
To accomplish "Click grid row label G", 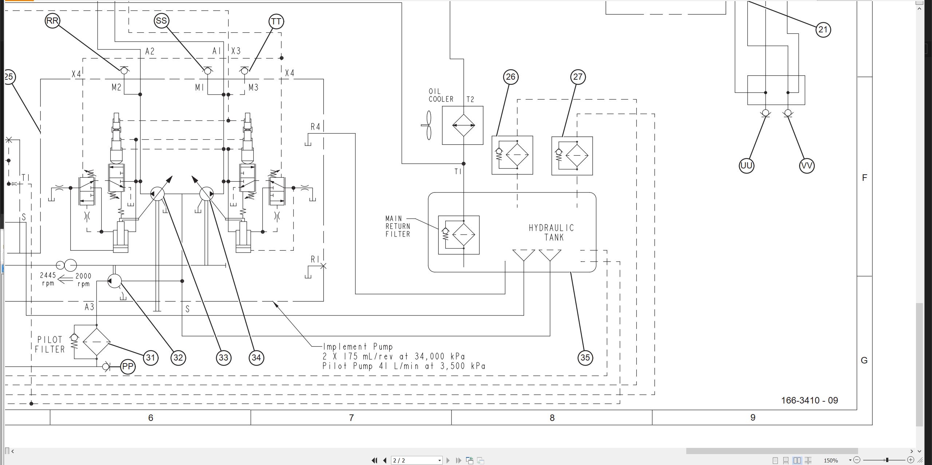I will (x=864, y=360).
